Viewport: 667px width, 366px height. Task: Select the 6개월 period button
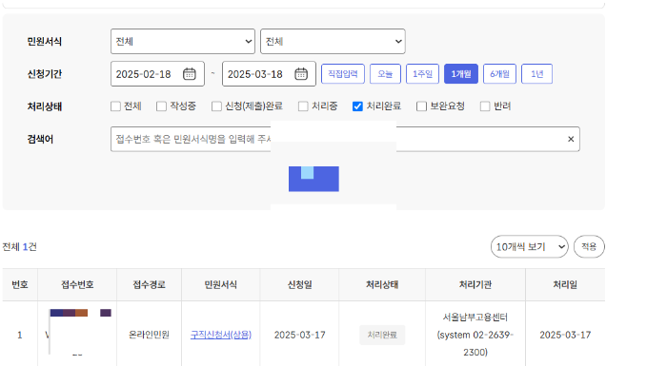coord(500,74)
